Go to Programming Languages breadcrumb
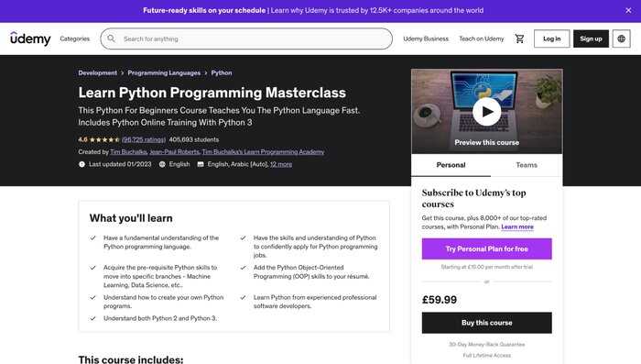 tap(164, 72)
